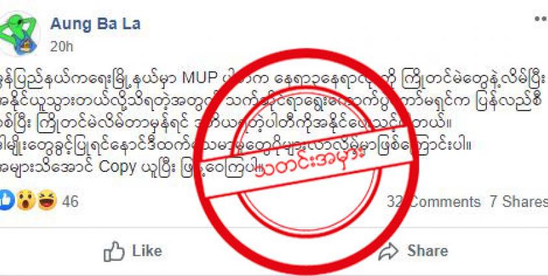The height and width of the screenshot is (276, 548).
Task: Click the red Burmese stamp banner text
Action: 310,163
